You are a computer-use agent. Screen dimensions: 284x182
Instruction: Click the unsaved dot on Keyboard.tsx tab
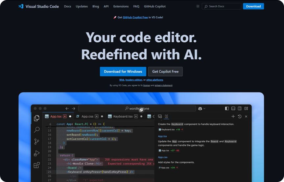141,116
